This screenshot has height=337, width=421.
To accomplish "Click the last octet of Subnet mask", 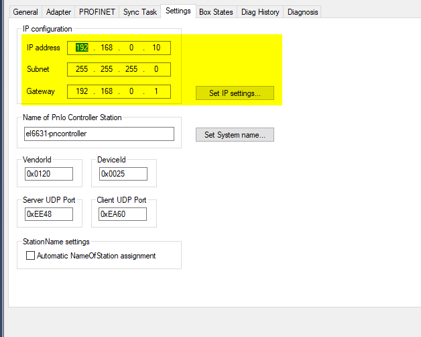I will pos(156,70).
